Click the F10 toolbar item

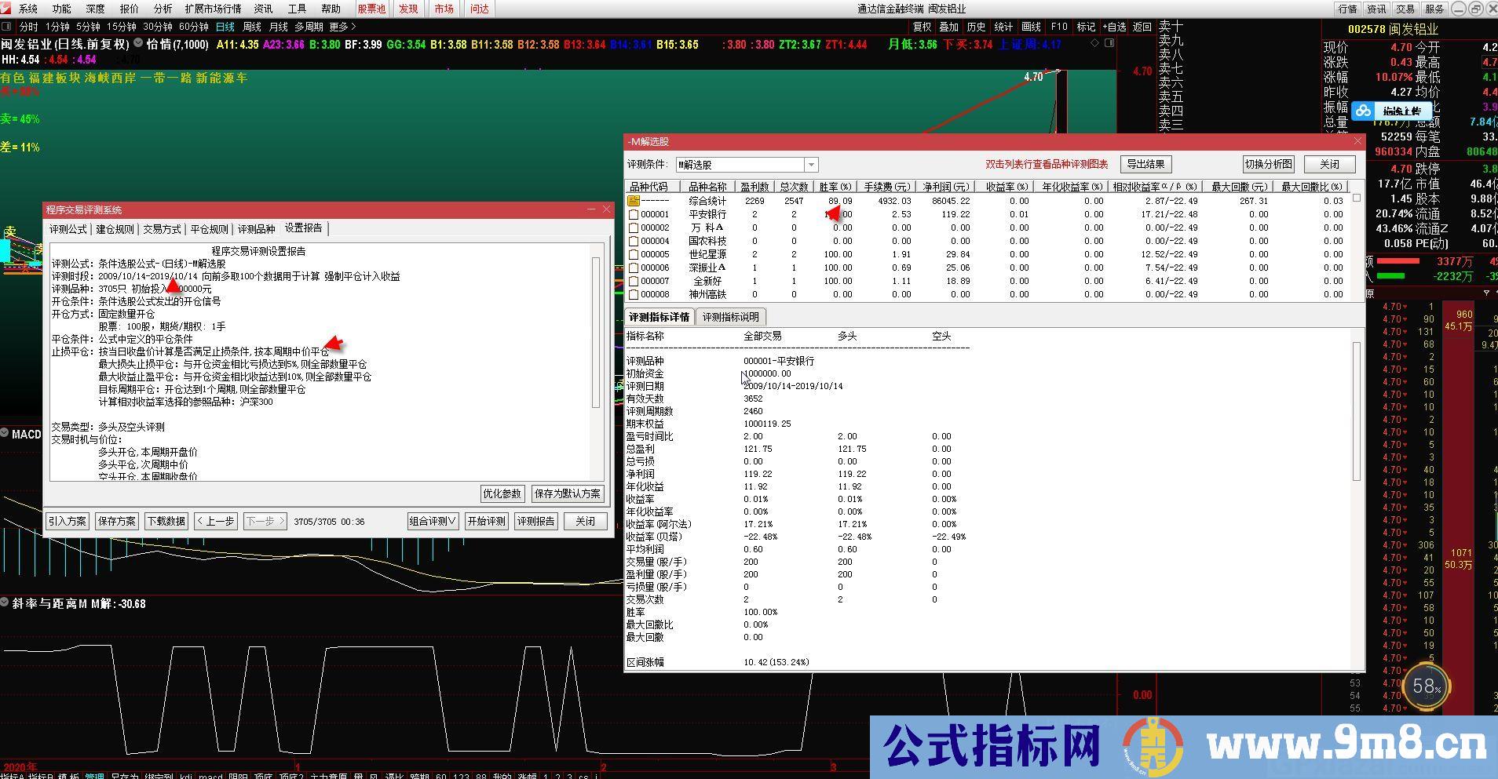tap(1059, 27)
